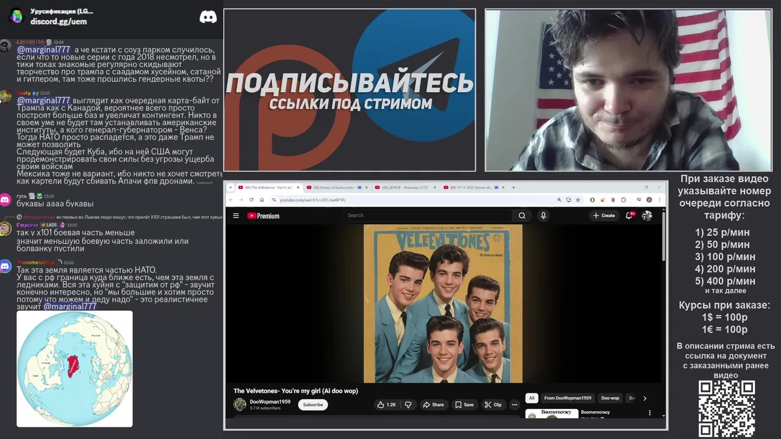781x439 pixels.
Task: Start voice search with the microphone icon
Action: [x=543, y=215]
